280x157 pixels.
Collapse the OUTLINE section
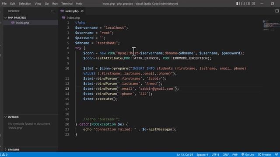(13, 117)
